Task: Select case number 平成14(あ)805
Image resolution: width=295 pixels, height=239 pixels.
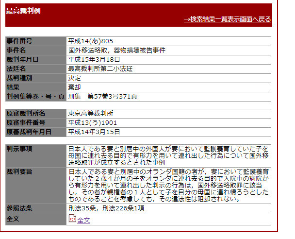Action: tap(91, 41)
